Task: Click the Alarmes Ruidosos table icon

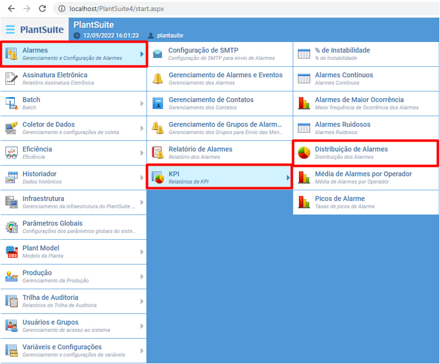Action: (x=304, y=128)
